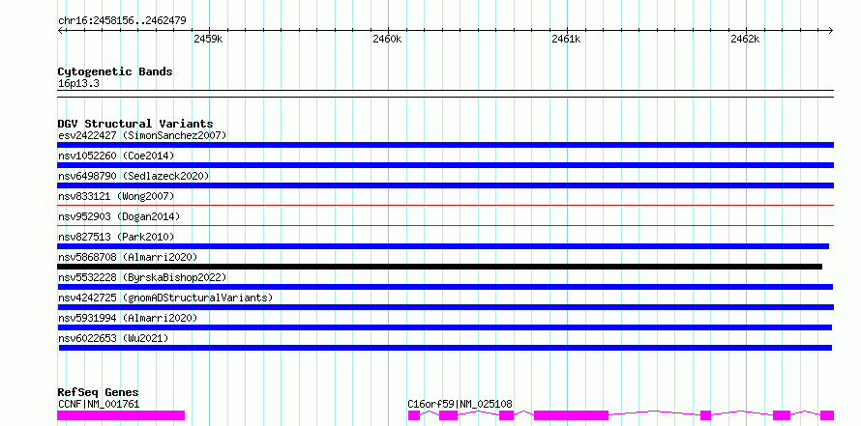861x426 pixels.
Task: Select the blue bar under nsv4242725
Action: (445, 307)
